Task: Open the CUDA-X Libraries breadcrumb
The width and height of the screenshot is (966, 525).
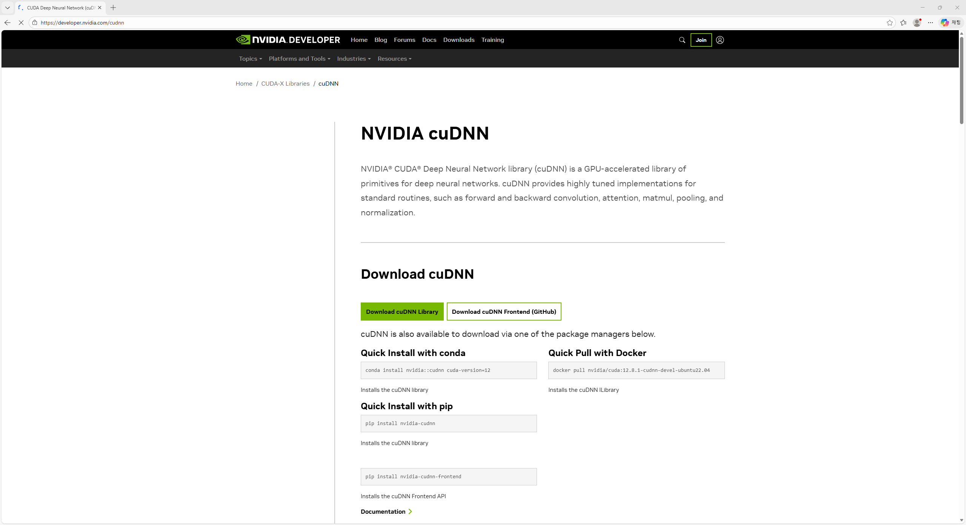Action: point(285,83)
